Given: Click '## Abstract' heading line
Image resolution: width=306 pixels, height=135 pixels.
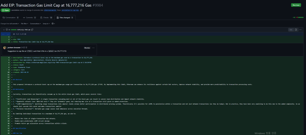Looking at the screenshot, I should (18, 80).
